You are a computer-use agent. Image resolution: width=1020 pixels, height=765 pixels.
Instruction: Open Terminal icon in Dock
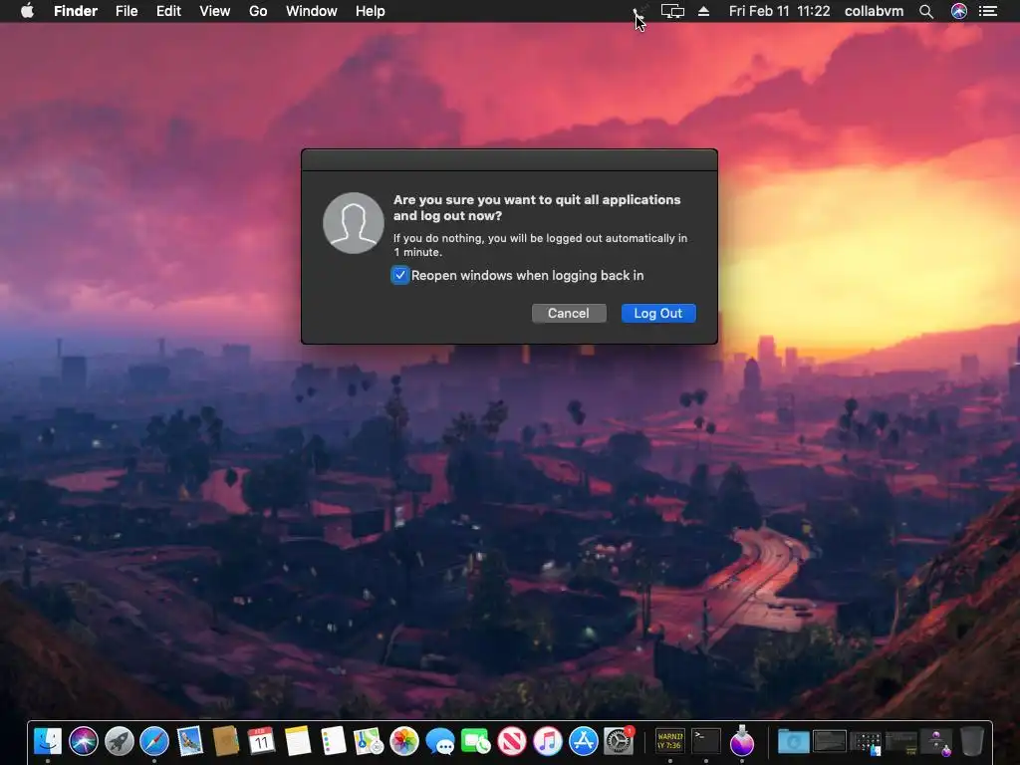pos(706,741)
